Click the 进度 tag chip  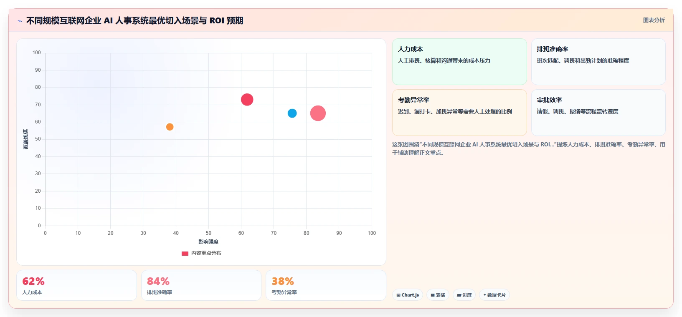[x=464, y=295]
